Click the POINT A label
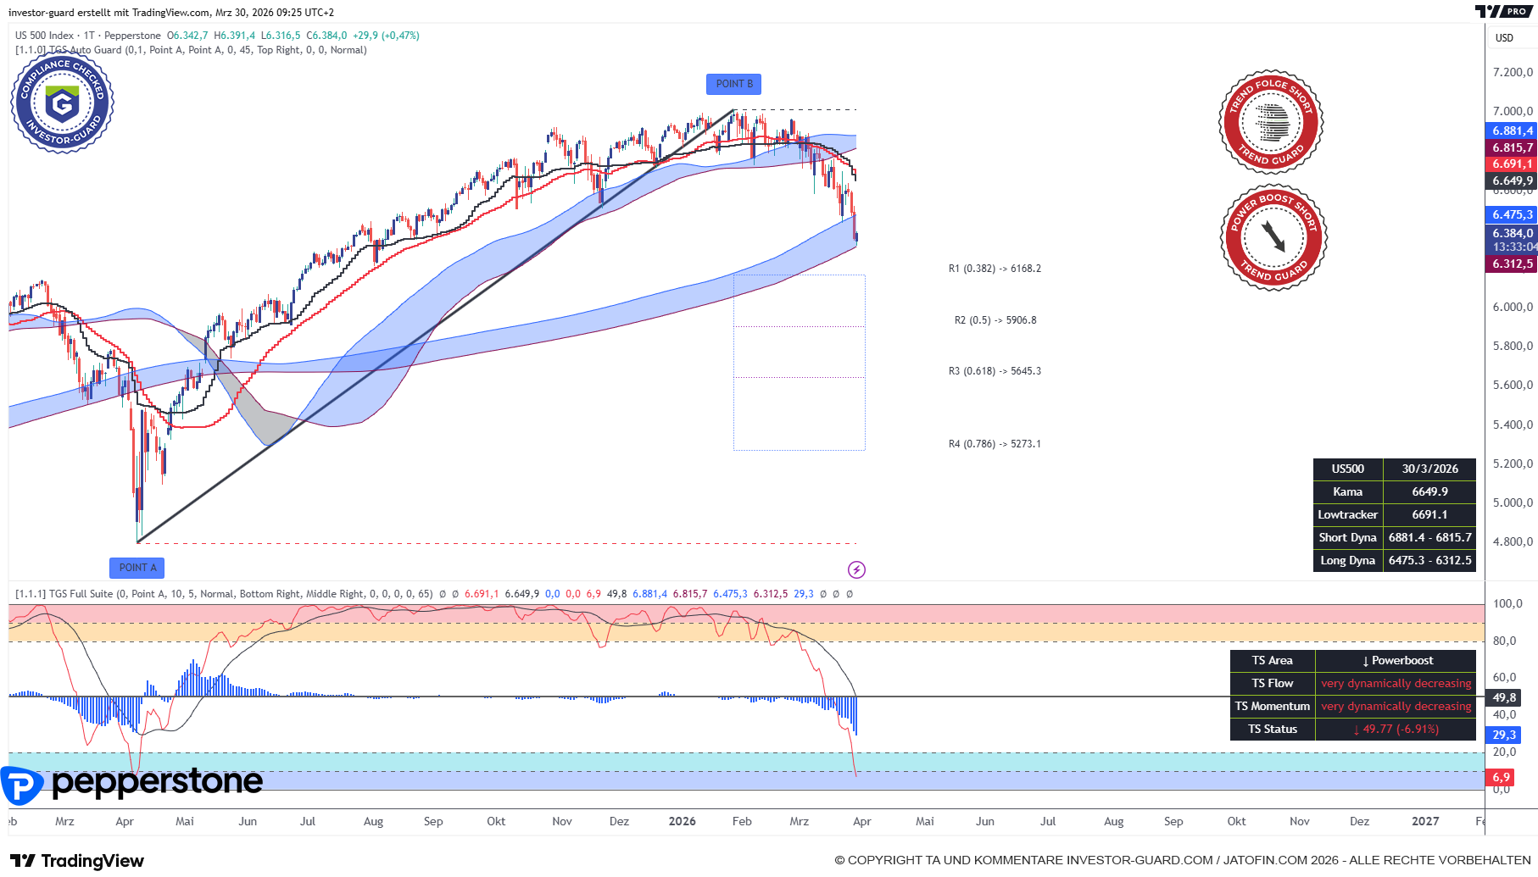The image size is (1538, 877). click(x=137, y=568)
